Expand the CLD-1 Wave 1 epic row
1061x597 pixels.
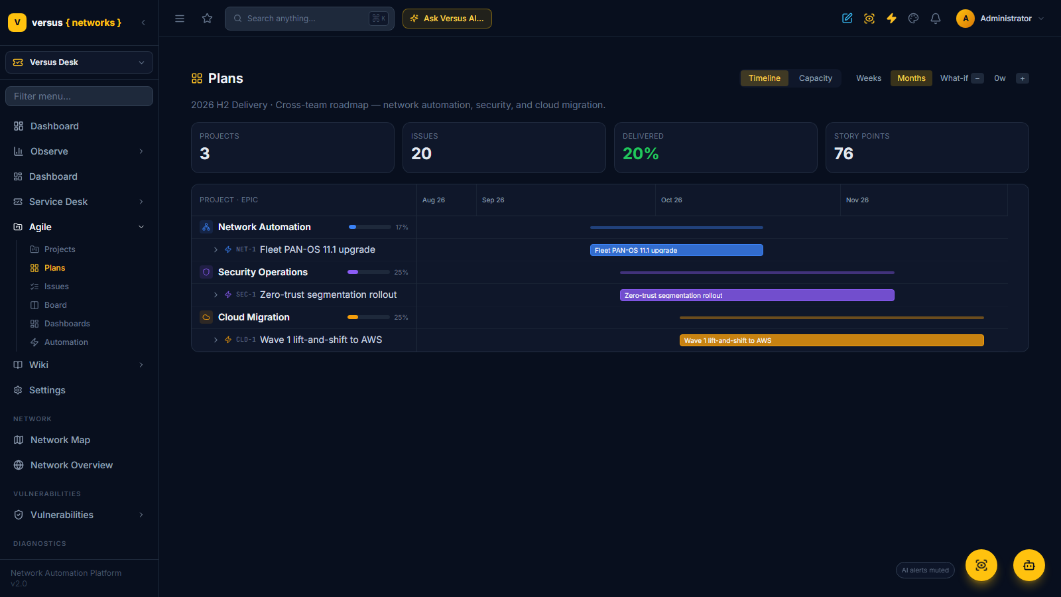click(x=216, y=340)
